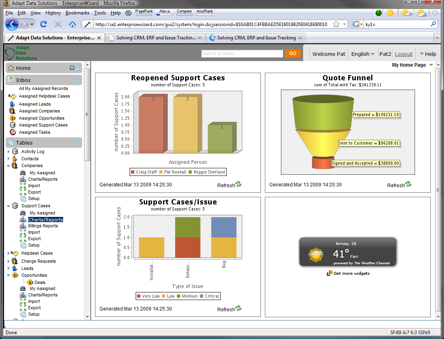
Task: Click the Logout link
Action: click(403, 54)
